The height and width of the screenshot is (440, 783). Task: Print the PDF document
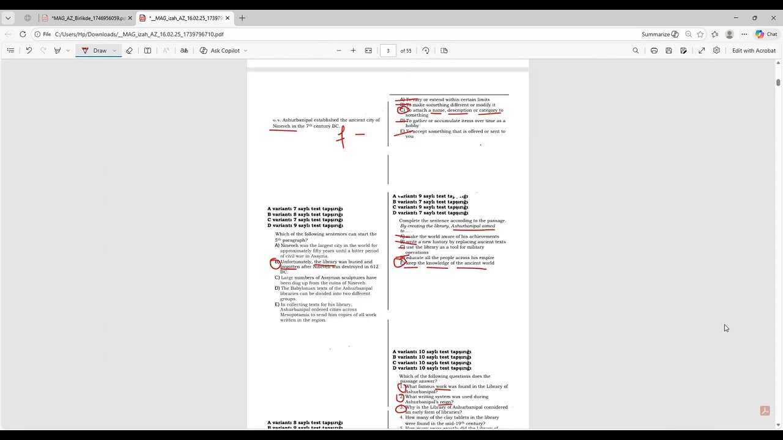tap(654, 51)
